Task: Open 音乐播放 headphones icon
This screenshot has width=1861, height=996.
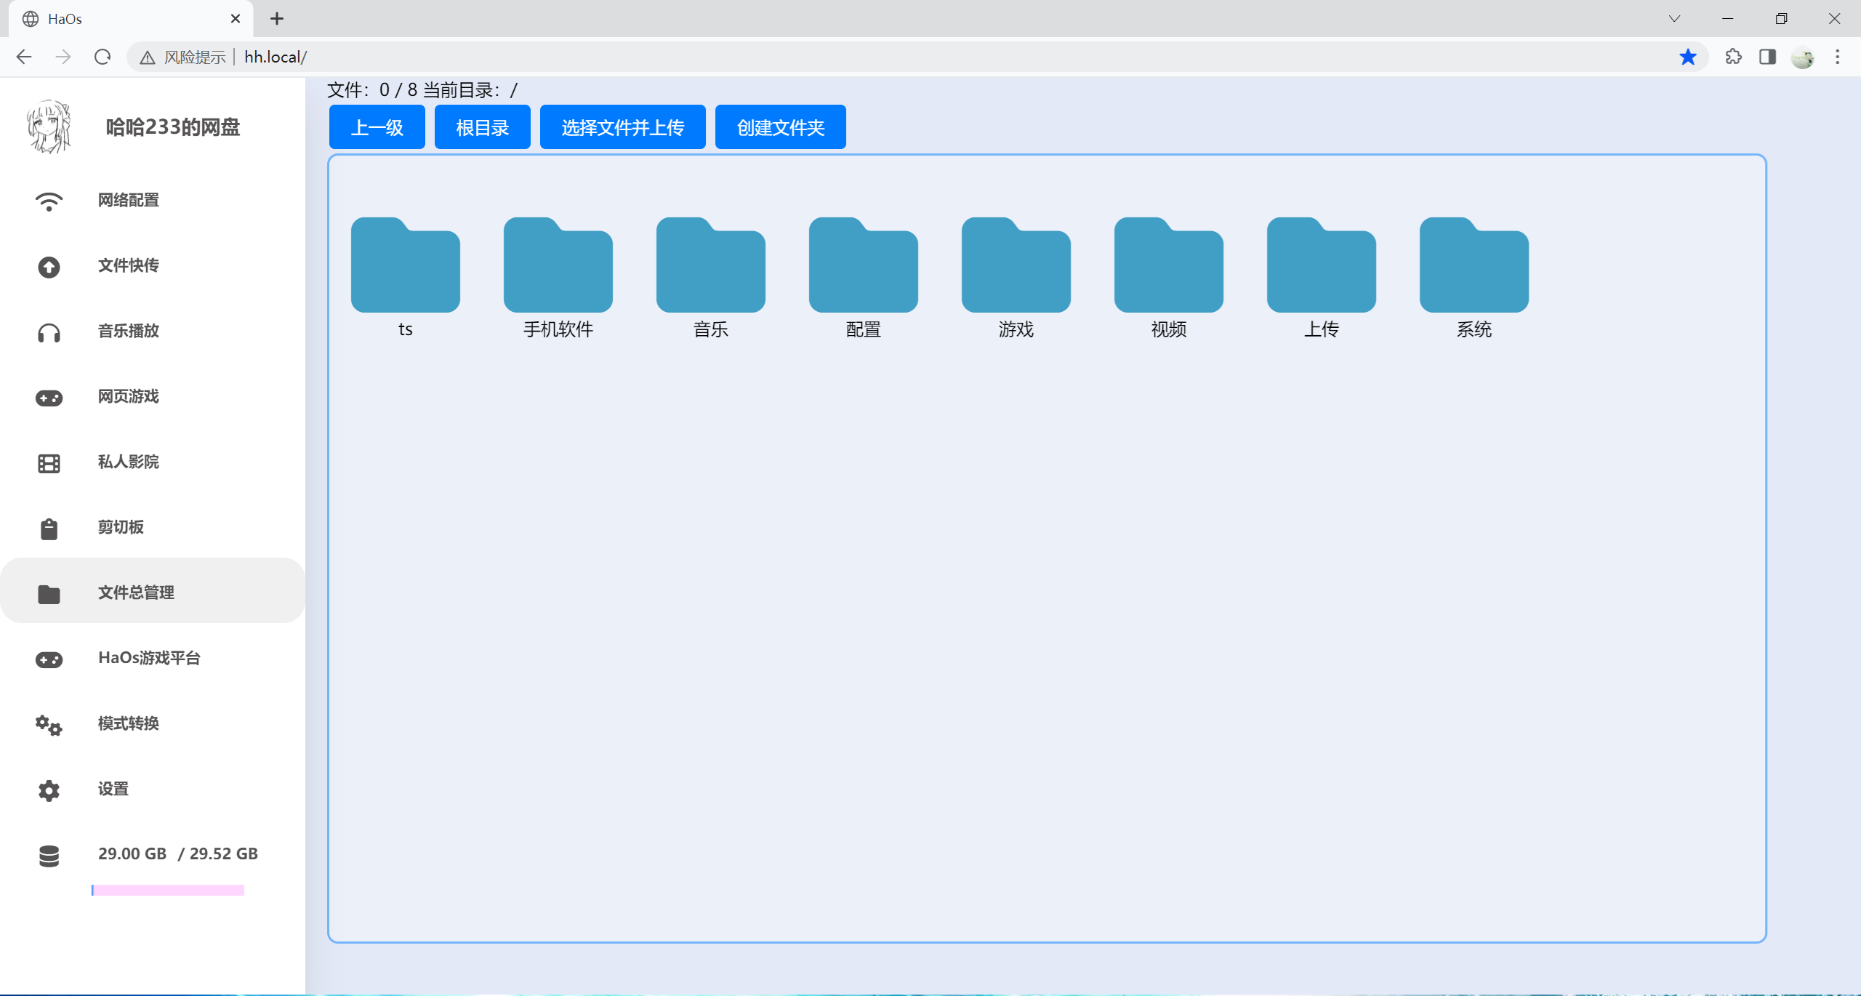Action: click(49, 333)
